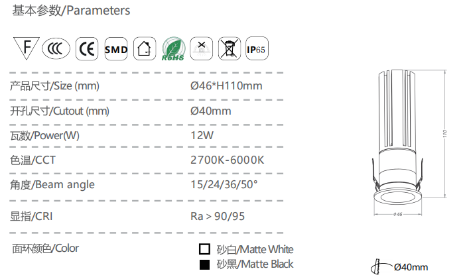The width and height of the screenshot is (465, 277).
Task: Click the Ø46*H110mm size value
Action: pos(226,86)
